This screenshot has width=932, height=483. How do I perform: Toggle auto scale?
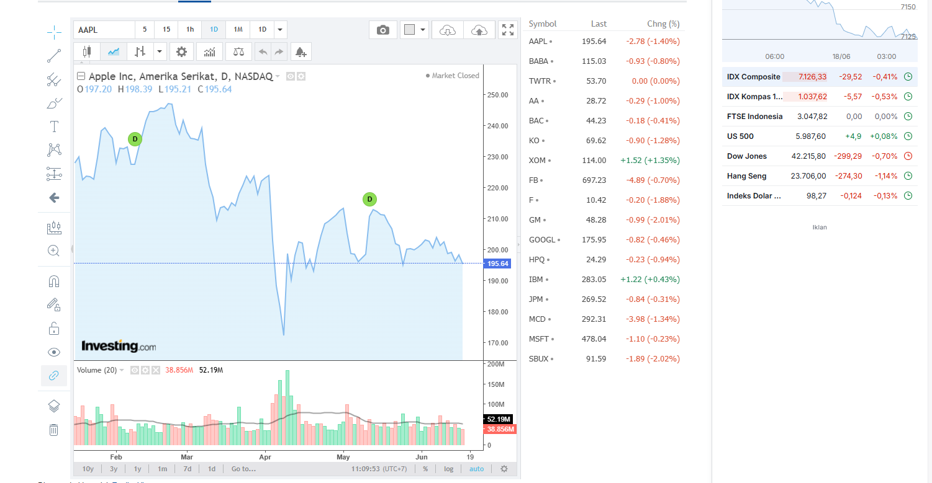(x=477, y=469)
